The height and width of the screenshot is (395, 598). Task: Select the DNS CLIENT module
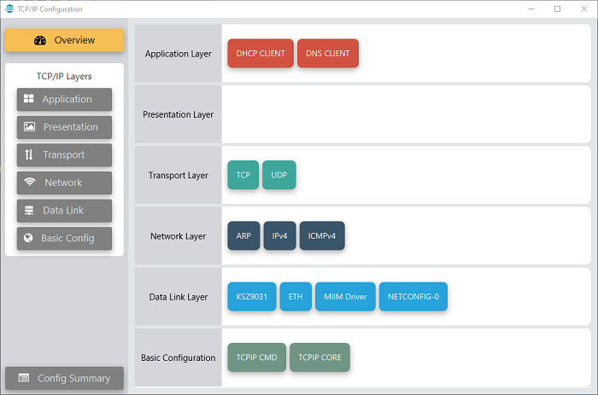point(328,54)
